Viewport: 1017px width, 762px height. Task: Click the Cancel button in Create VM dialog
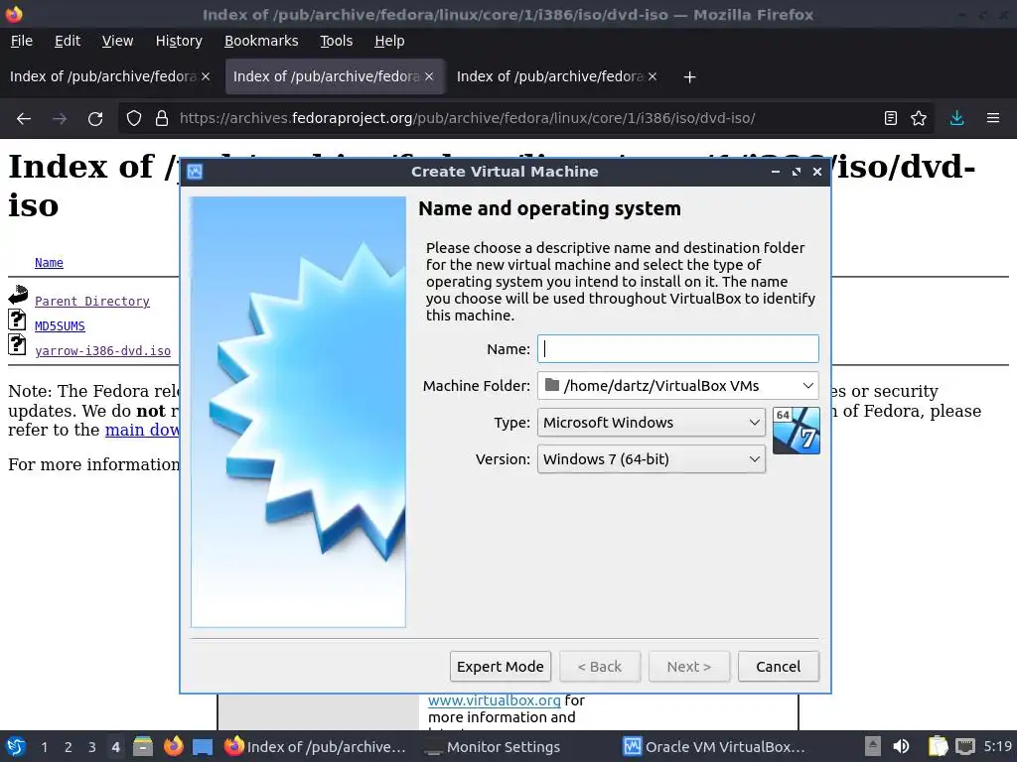[779, 667]
